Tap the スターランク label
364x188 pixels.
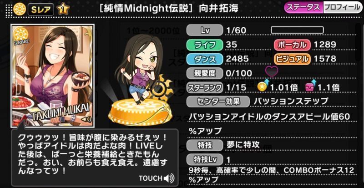click(205, 87)
